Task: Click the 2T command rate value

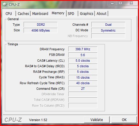Action: coord(83,89)
